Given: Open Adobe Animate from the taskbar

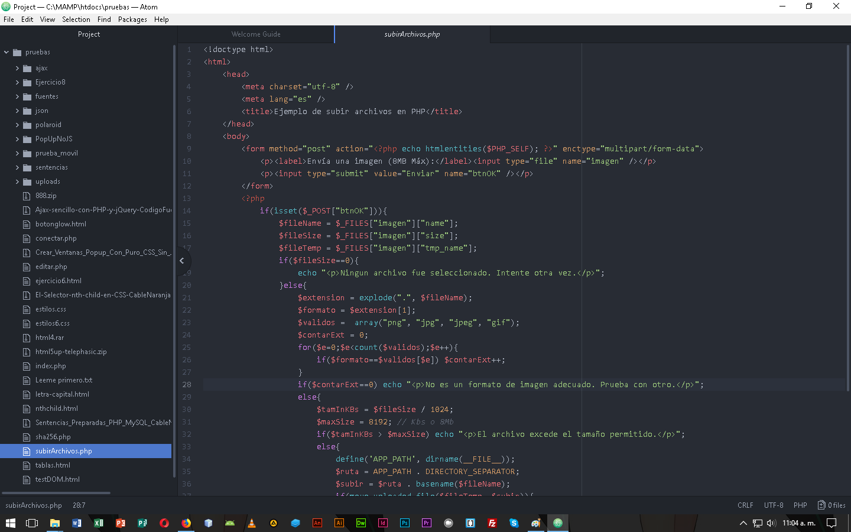Looking at the screenshot, I should [317, 523].
